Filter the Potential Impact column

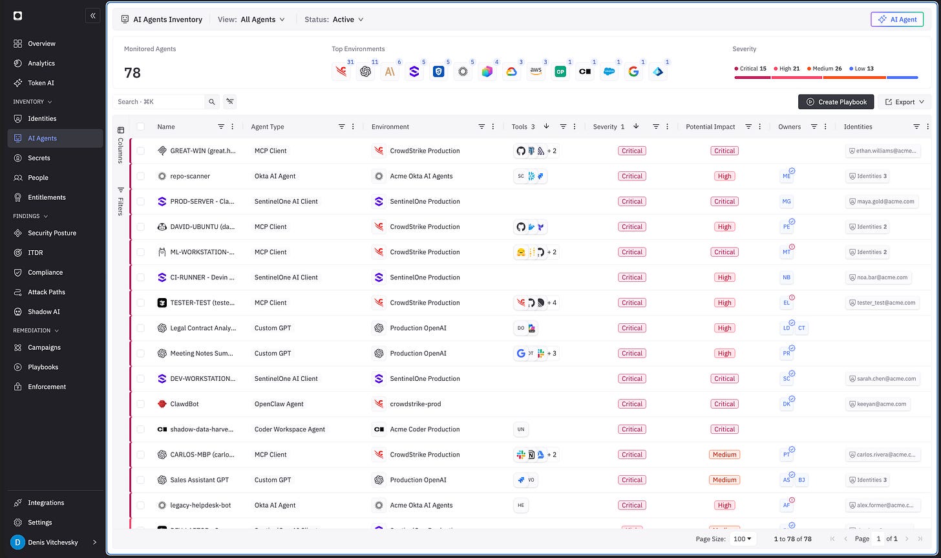(748, 127)
